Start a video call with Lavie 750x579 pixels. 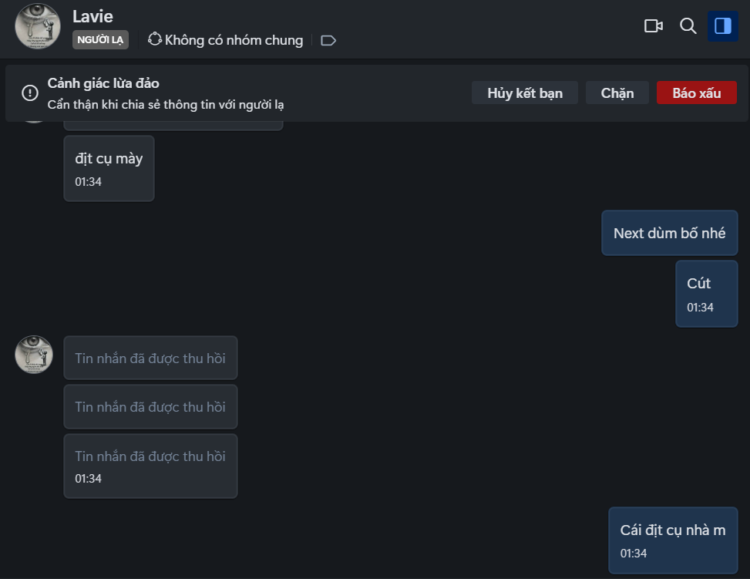coord(653,26)
